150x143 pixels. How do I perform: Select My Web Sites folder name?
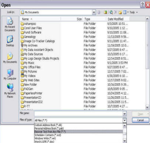32,80
